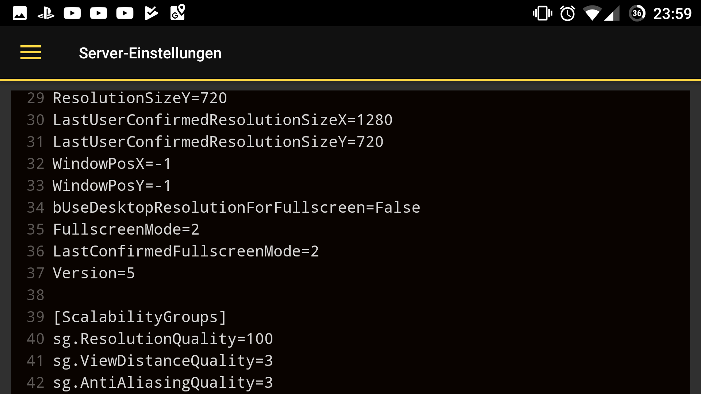Select the empty line 38
The image size is (701, 394).
coord(350,295)
